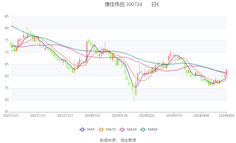
Task: Click the last red candlestick at 20240426
Action: [227, 72]
